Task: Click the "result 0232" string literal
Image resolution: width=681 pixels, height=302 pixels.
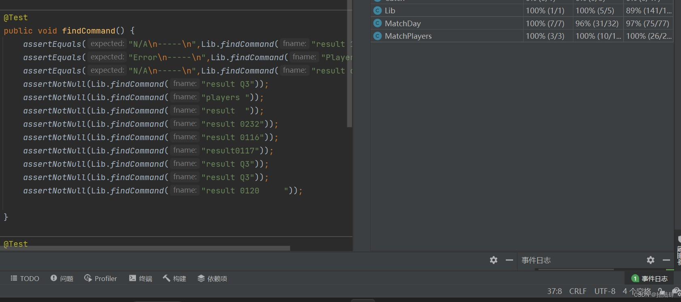Action: [x=233, y=124]
